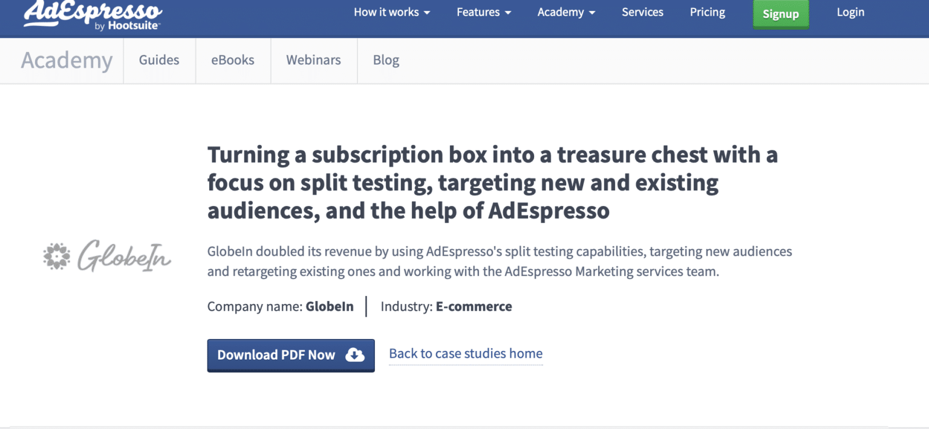The height and width of the screenshot is (429, 929).
Task: Go to the Webinars tab
Action: [313, 60]
